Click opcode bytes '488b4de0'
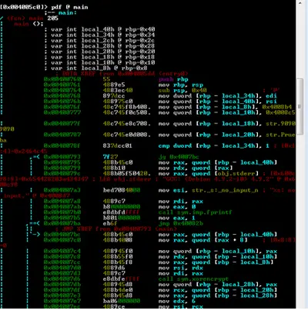This screenshot has width=308, height=317. tap(118, 290)
